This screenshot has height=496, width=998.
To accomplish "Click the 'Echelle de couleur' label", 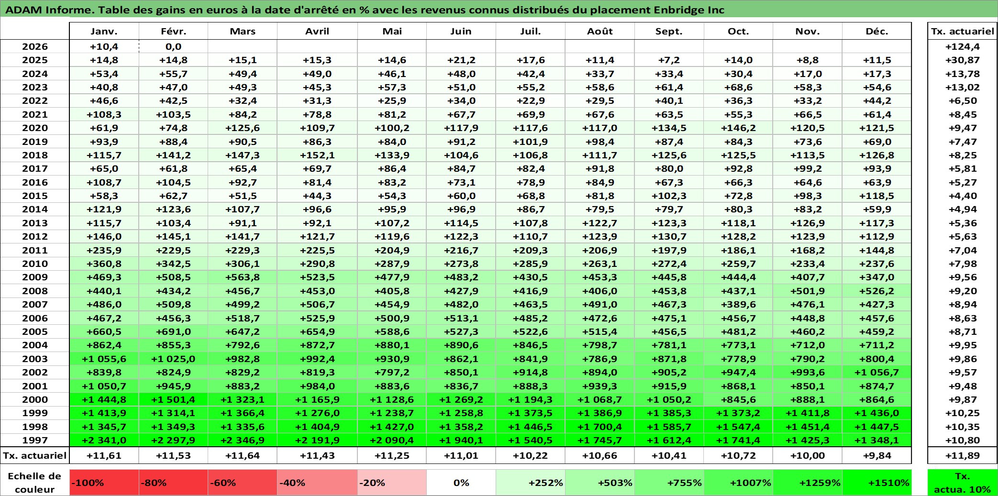I will point(34,483).
